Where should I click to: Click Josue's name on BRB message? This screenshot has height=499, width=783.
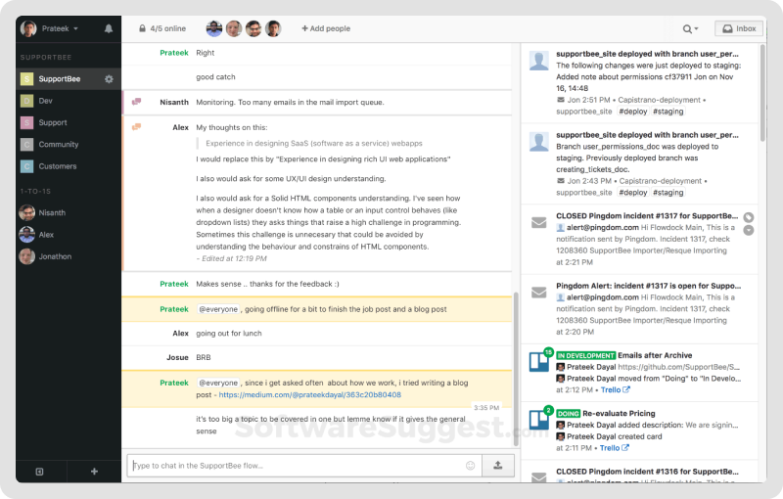point(177,358)
